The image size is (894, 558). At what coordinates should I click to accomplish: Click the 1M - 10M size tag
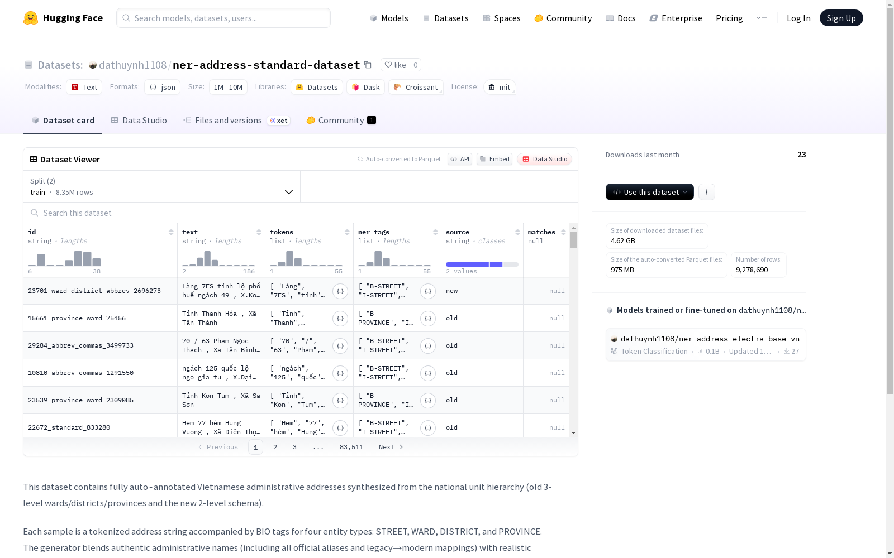point(228,87)
